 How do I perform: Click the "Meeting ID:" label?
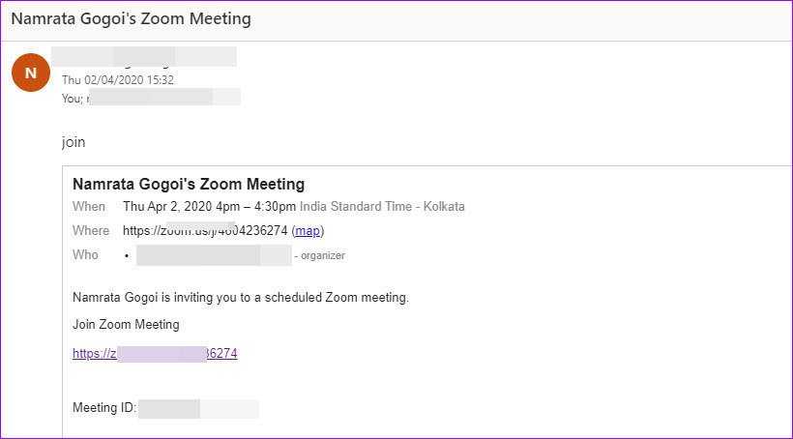pyautogui.click(x=104, y=408)
